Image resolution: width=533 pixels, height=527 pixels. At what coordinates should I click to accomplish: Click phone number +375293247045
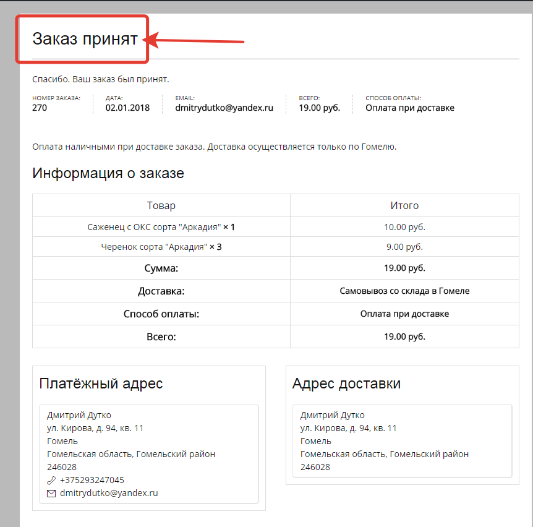tap(92, 480)
